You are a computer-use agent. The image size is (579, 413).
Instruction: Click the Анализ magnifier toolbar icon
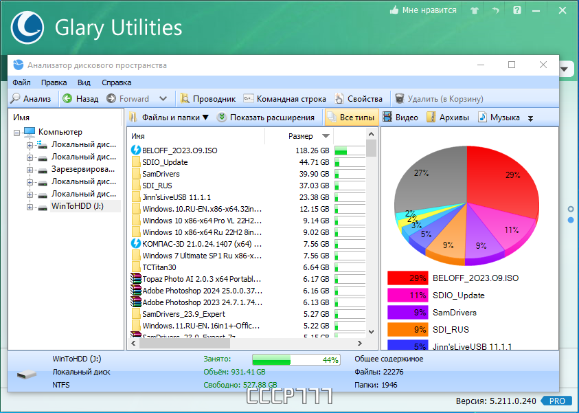[16, 99]
